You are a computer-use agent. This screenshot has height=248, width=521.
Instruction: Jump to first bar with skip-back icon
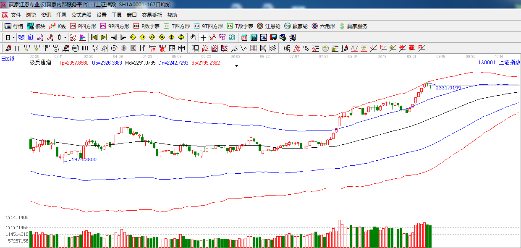point(94,37)
